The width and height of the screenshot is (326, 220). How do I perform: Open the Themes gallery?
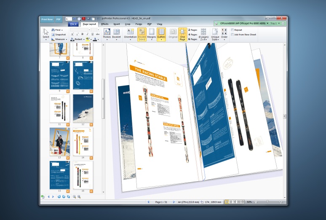(107, 34)
